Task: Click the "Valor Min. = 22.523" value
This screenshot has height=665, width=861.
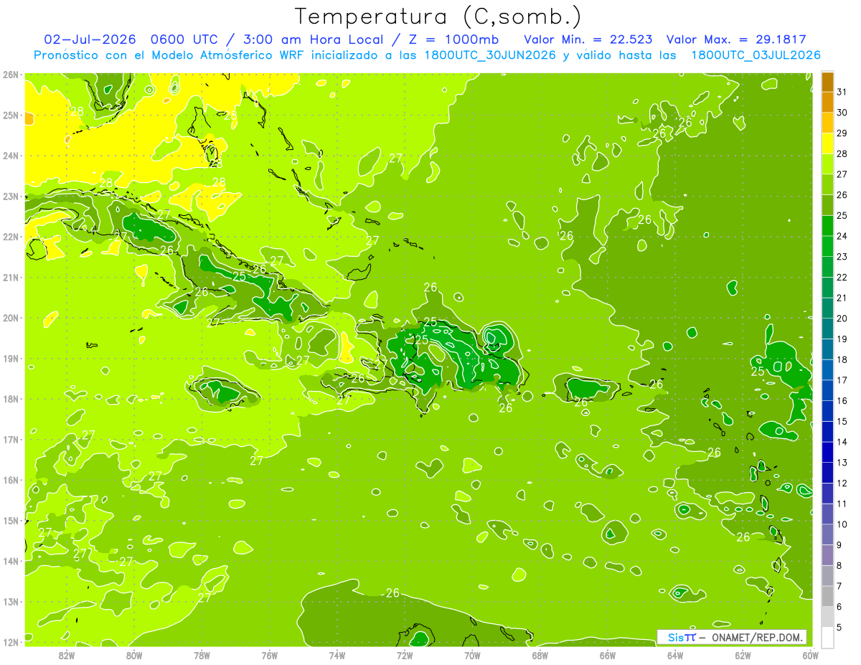Action: (x=588, y=39)
